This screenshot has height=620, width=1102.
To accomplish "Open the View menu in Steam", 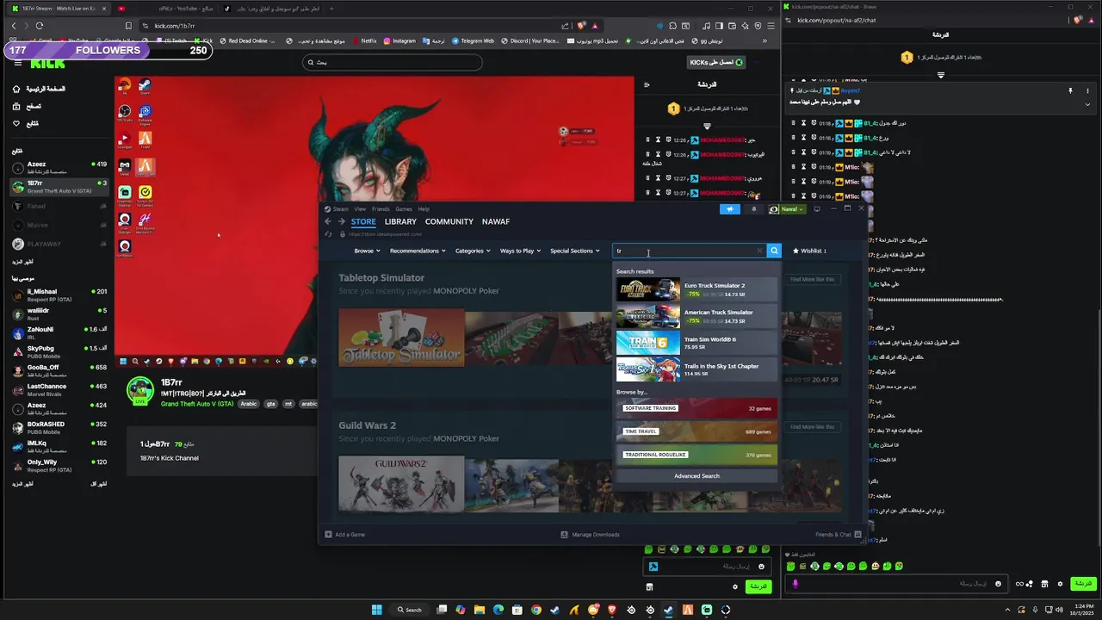I will [x=360, y=209].
